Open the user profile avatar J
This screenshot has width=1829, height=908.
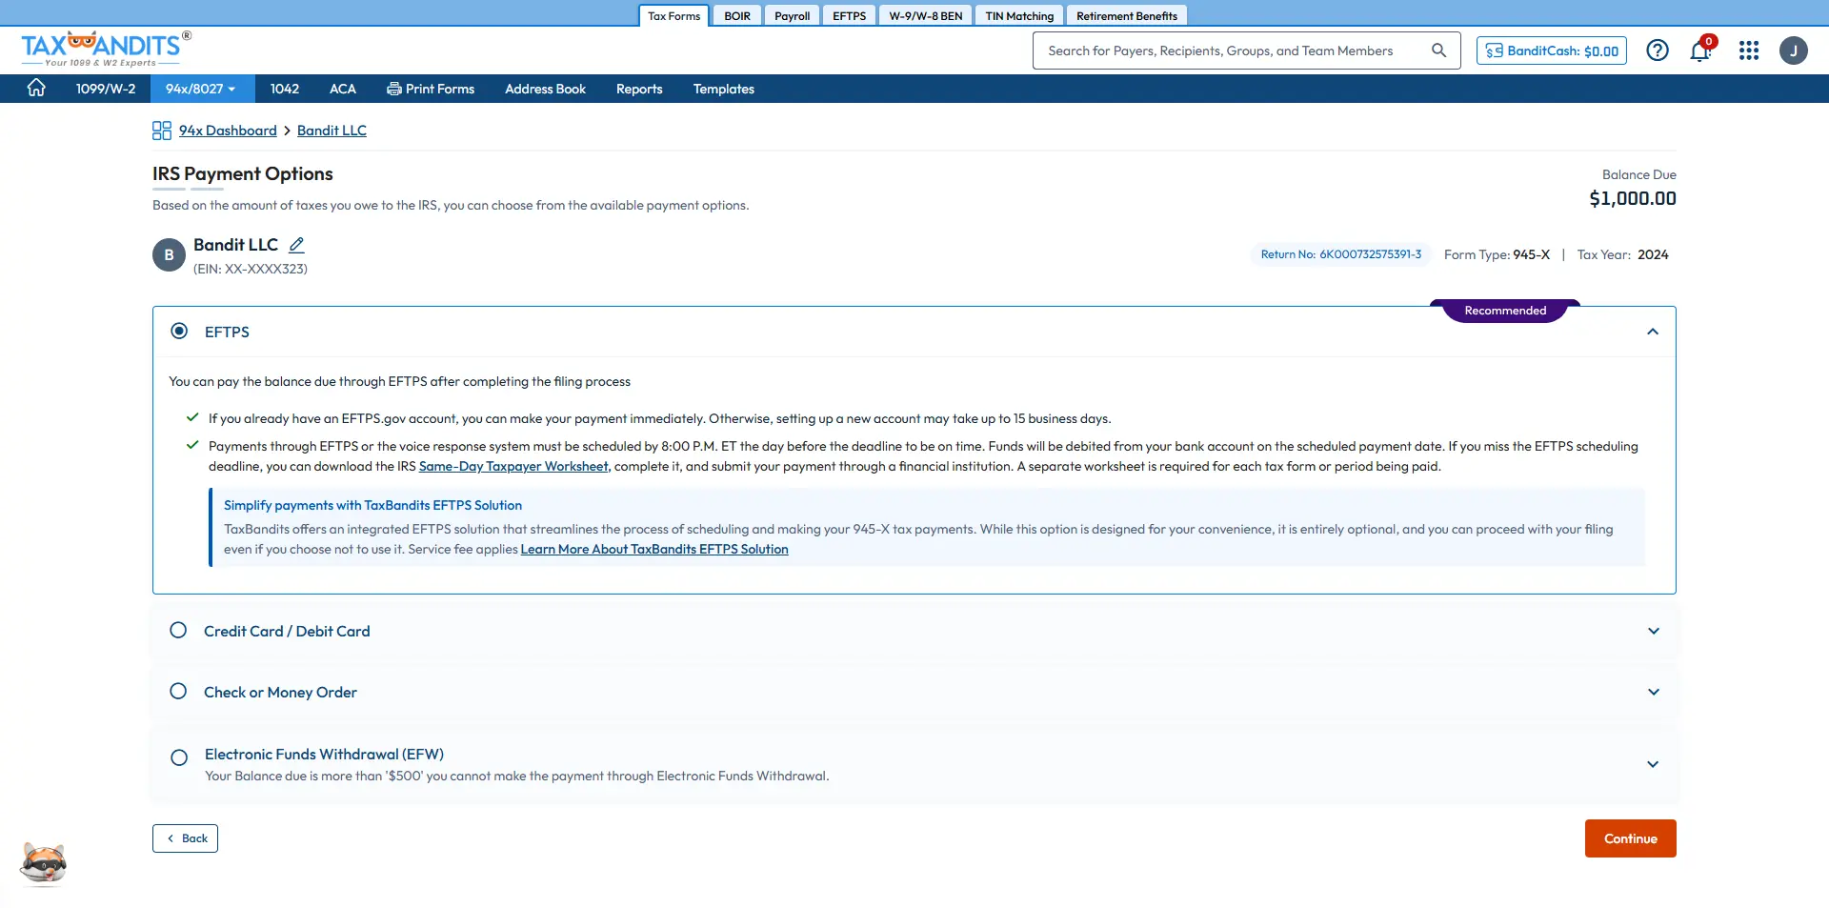pos(1794,50)
